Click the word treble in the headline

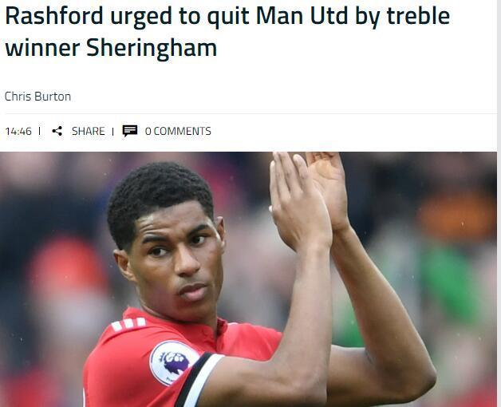(418, 16)
